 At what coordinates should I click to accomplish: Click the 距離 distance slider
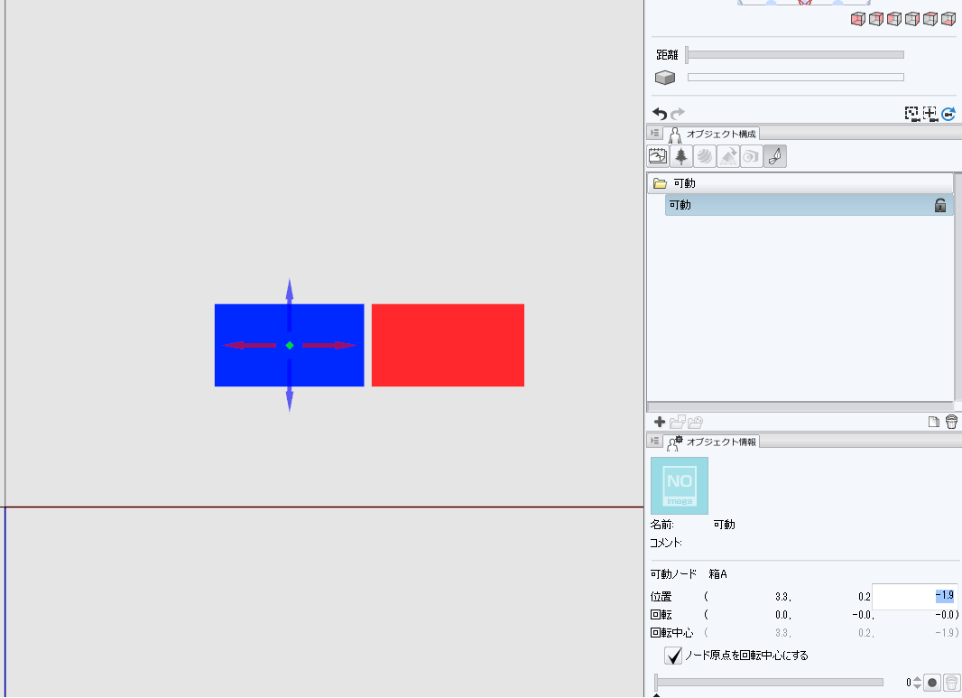[x=795, y=55]
